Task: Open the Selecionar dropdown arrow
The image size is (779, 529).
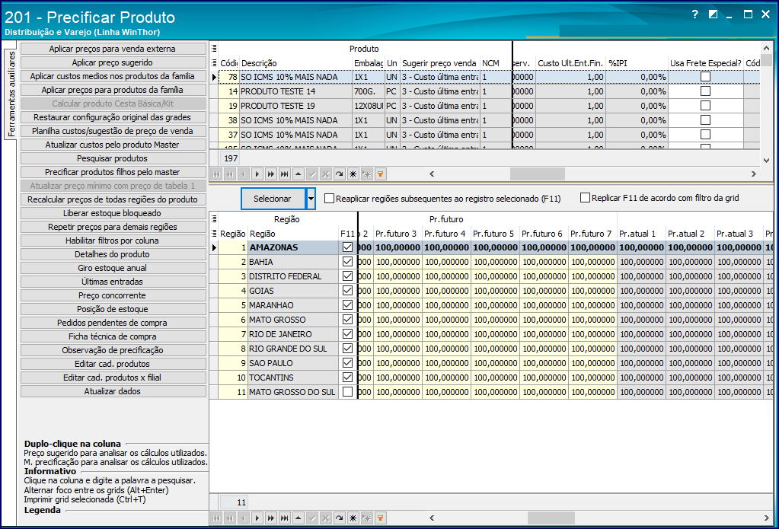Action: coord(311,199)
